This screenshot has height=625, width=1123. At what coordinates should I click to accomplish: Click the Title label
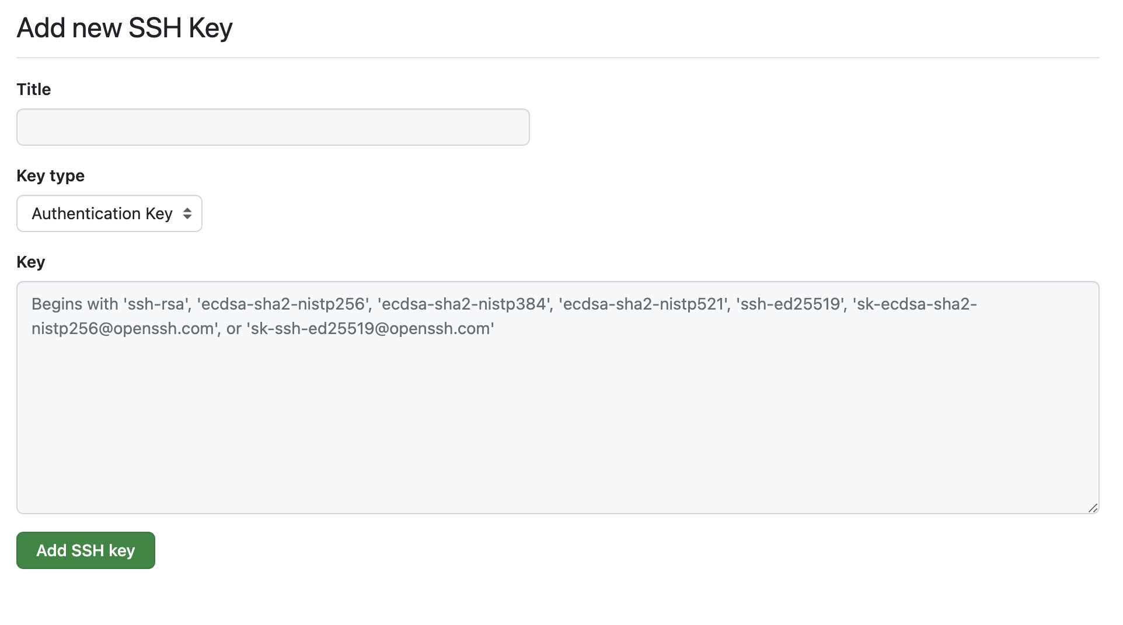coord(33,89)
